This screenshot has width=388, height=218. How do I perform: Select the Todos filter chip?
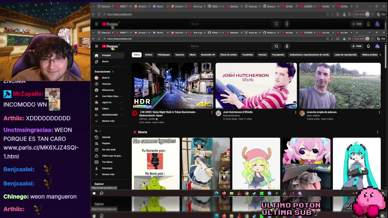[137, 55]
